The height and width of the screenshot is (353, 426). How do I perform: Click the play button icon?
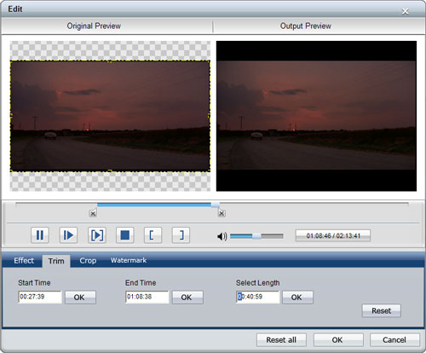pos(68,235)
